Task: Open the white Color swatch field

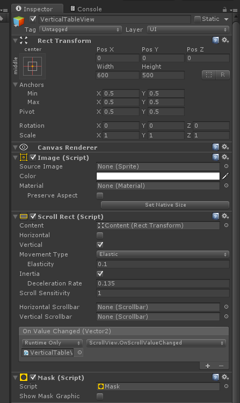Action: (158, 176)
